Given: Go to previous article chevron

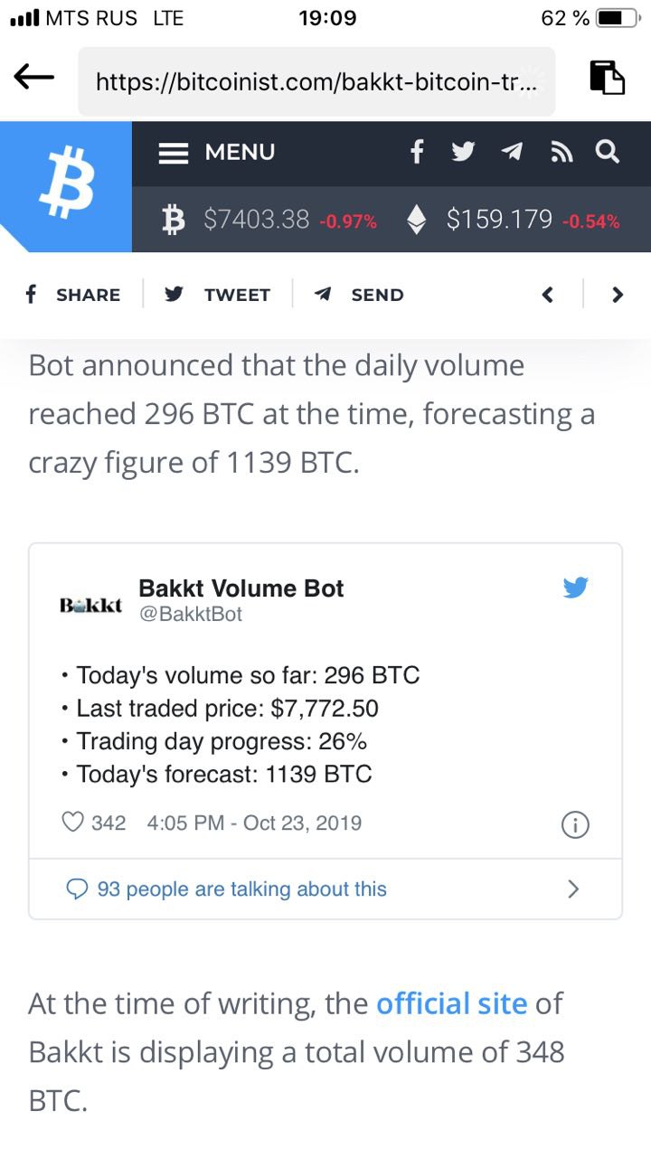Looking at the screenshot, I should (x=547, y=295).
